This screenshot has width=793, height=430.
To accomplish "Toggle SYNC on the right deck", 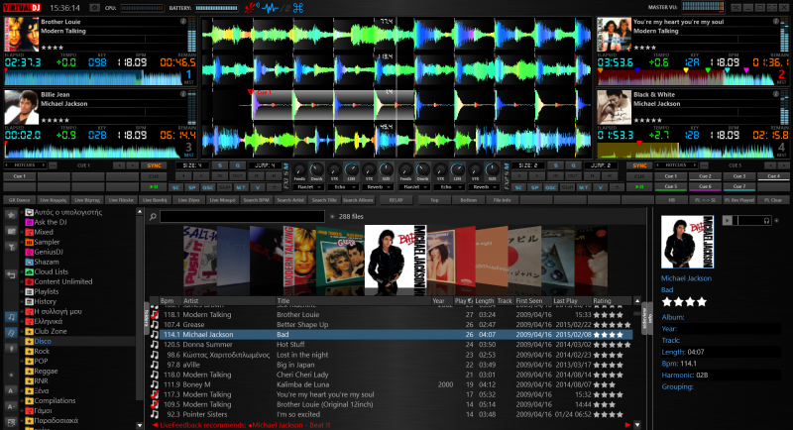I will [639, 165].
